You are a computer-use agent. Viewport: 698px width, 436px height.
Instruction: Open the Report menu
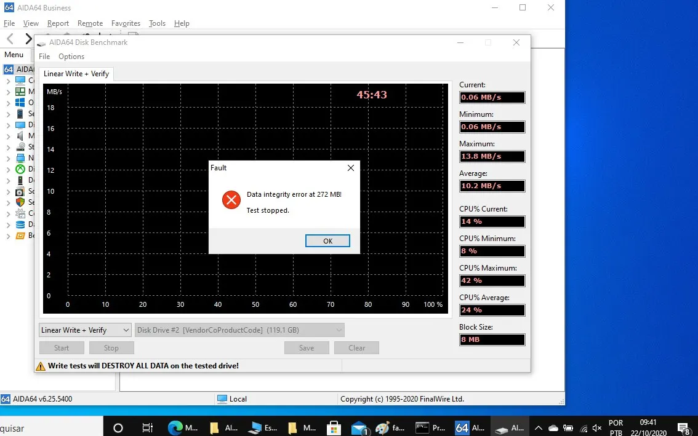point(58,23)
